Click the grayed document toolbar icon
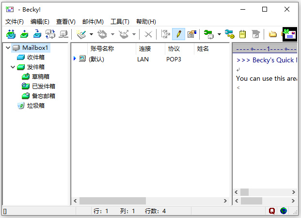The height and width of the screenshot is (218, 301). (x=256, y=34)
